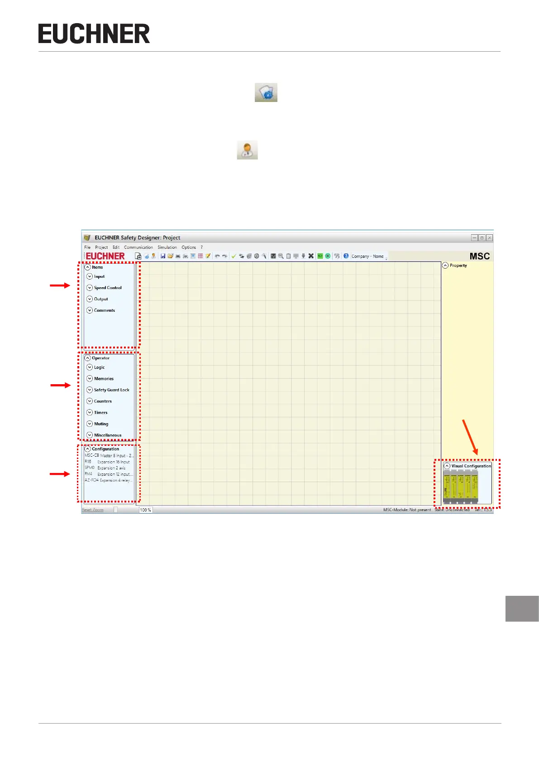Viewport: 539px width, 763px height.
Task: Select the MSC-CB Master 8 input row
Action: coord(109,456)
